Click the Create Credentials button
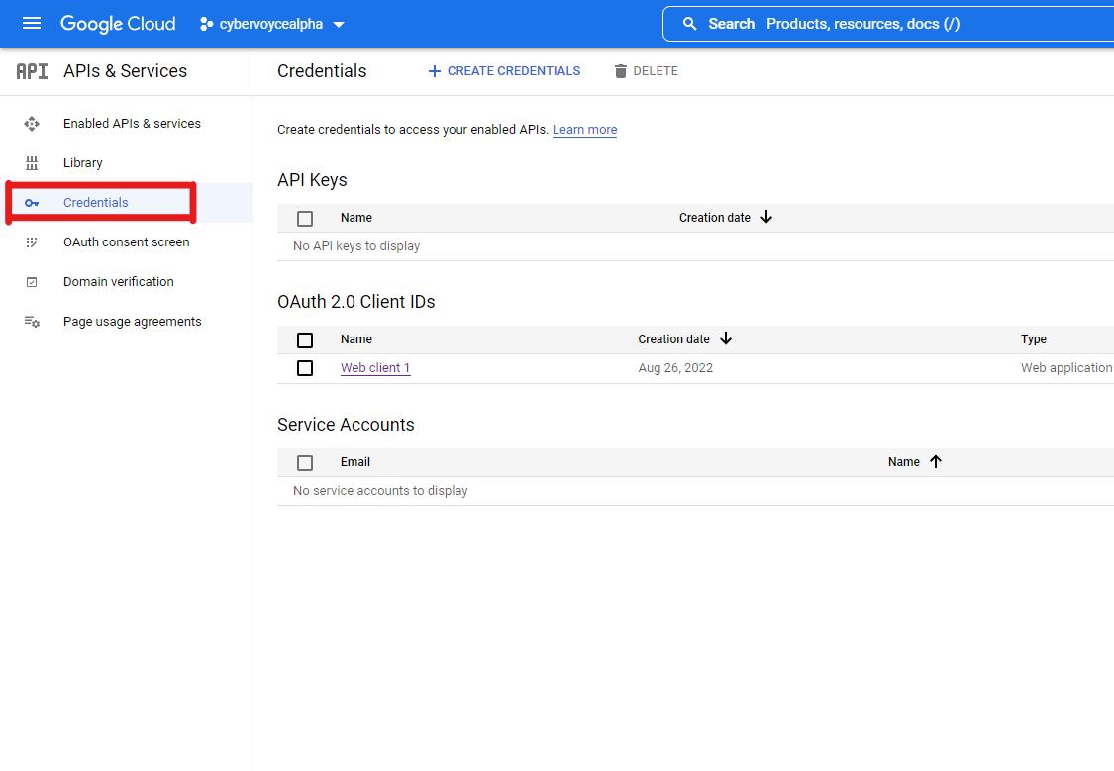This screenshot has width=1114, height=771. (x=504, y=70)
